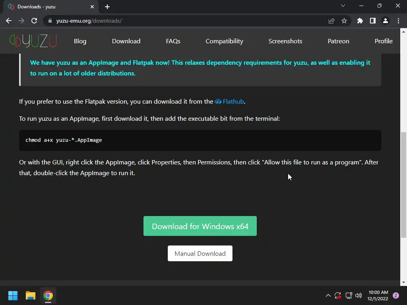Image resolution: width=407 pixels, height=305 pixels.
Task: Click chmod a+x yuzu-*.AppImage code text
Action: click(x=64, y=140)
